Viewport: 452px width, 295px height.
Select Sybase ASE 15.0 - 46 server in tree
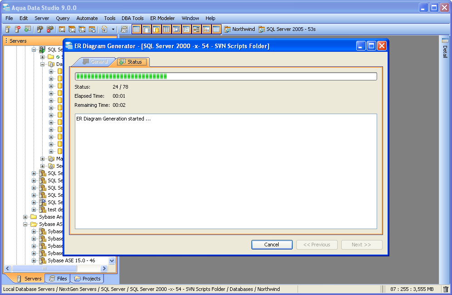click(71, 260)
